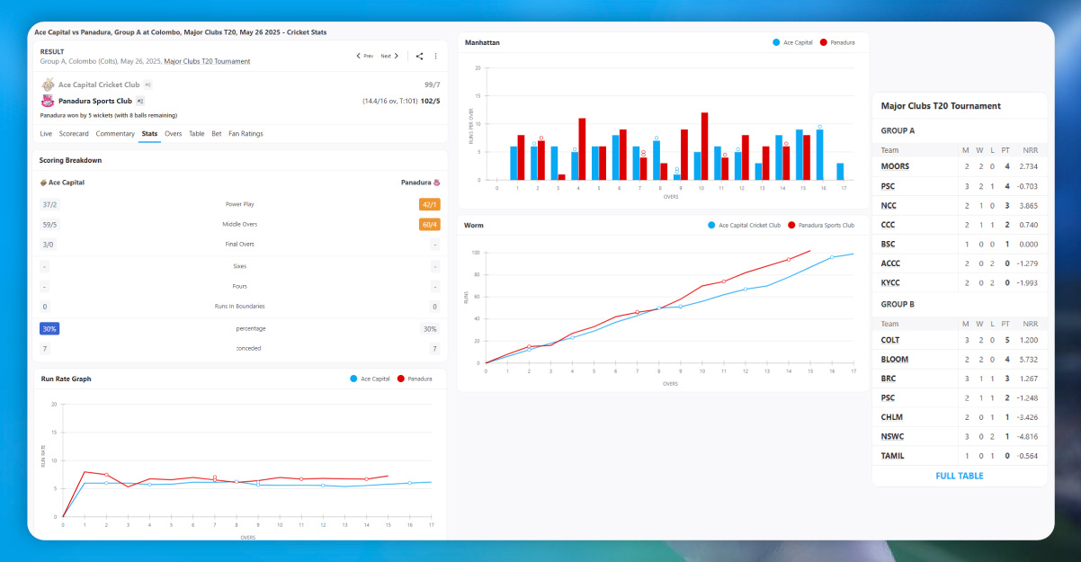This screenshot has height=562, width=1081.
Task: Expand Group B standings section
Action: coord(899,304)
